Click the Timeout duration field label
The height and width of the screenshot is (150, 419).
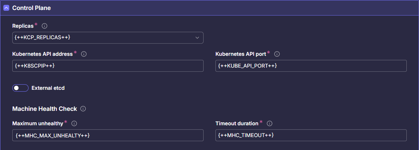click(x=237, y=123)
